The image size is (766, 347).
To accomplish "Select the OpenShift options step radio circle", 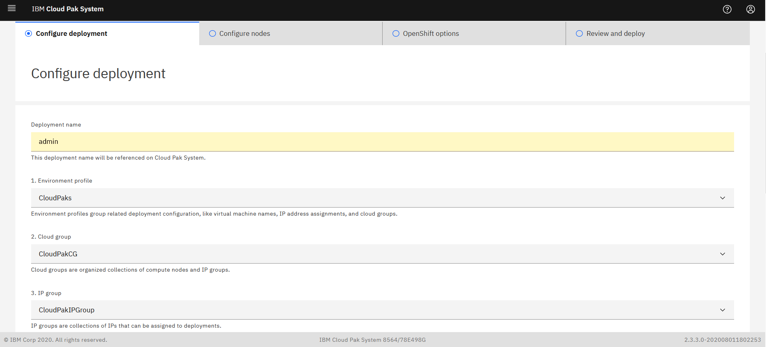I will (396, 33).
